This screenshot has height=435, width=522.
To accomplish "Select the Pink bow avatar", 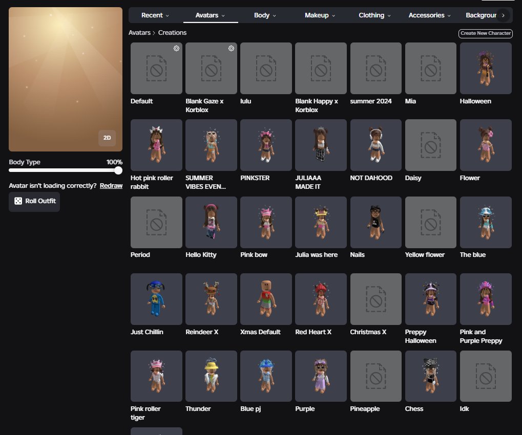I will 266,222.
